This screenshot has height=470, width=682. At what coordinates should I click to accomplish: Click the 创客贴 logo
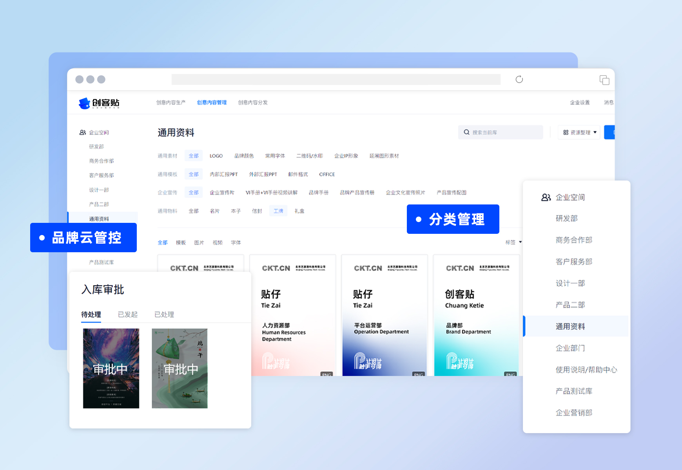click(x=99, y=103)
